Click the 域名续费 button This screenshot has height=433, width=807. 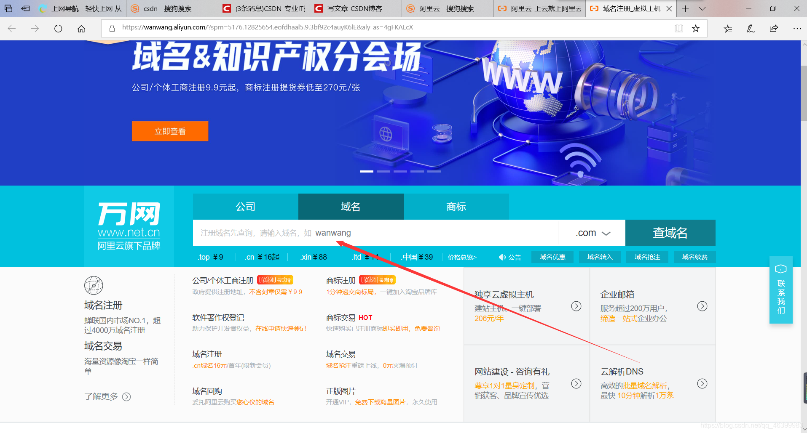pyautogui.click(x=694, y=257)
